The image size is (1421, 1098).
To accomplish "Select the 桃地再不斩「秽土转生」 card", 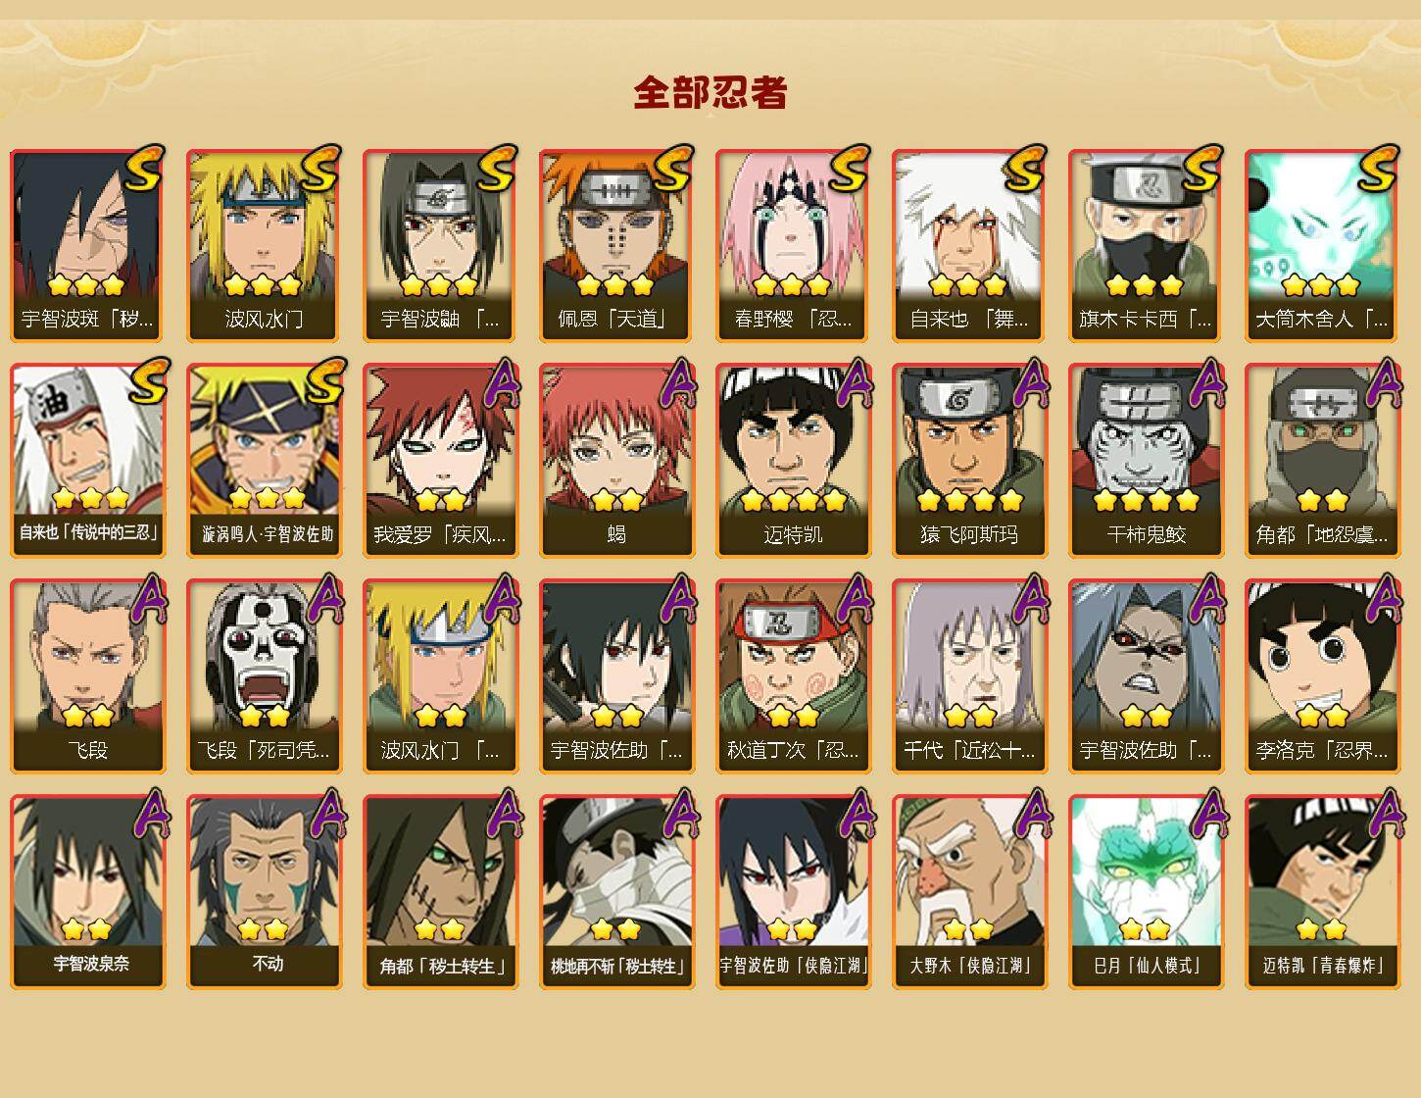I will click(x=616, y=892).
